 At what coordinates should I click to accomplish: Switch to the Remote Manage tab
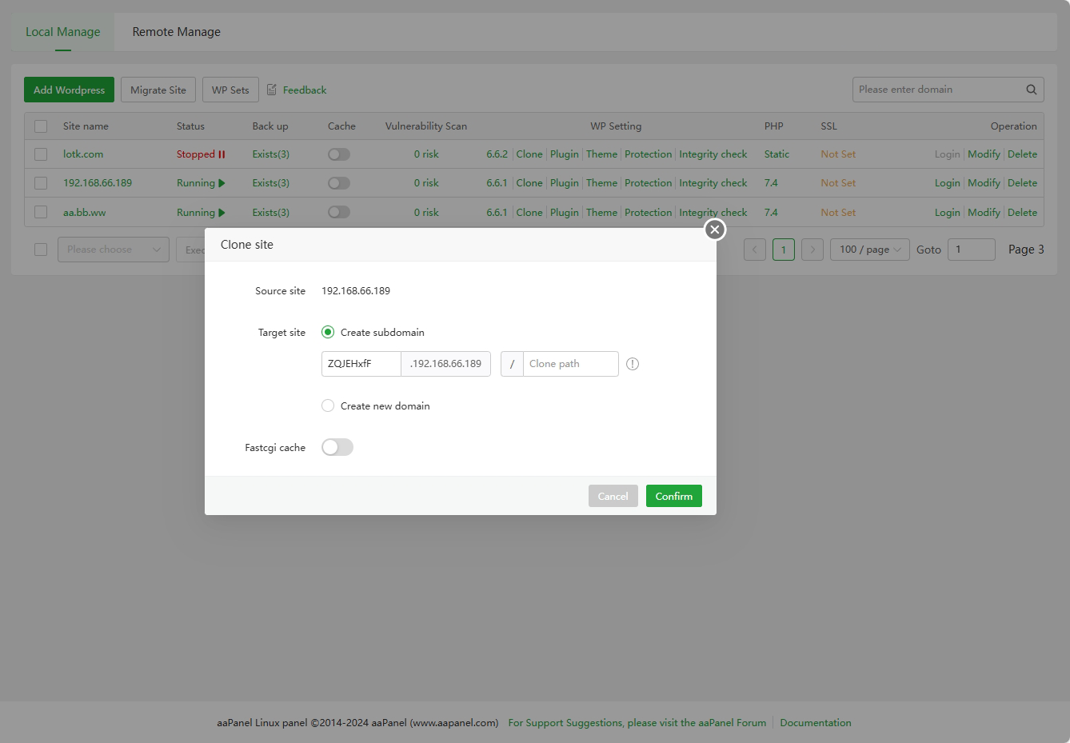pos(176,32)
